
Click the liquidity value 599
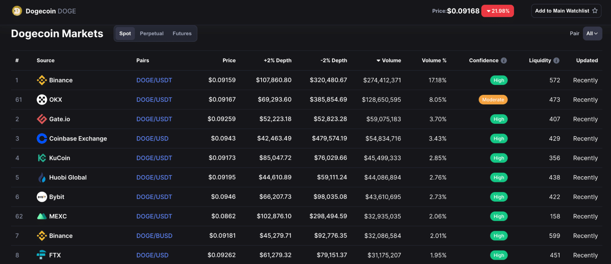click(554, 236)
